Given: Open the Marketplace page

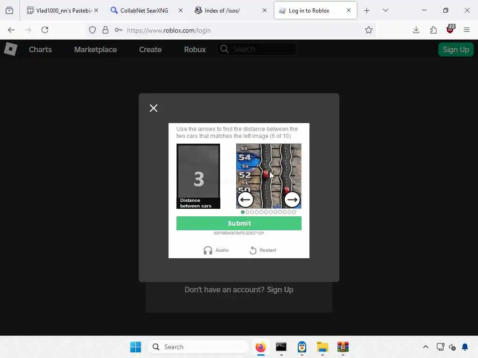Looking at the screenshot, I should 95,49.
